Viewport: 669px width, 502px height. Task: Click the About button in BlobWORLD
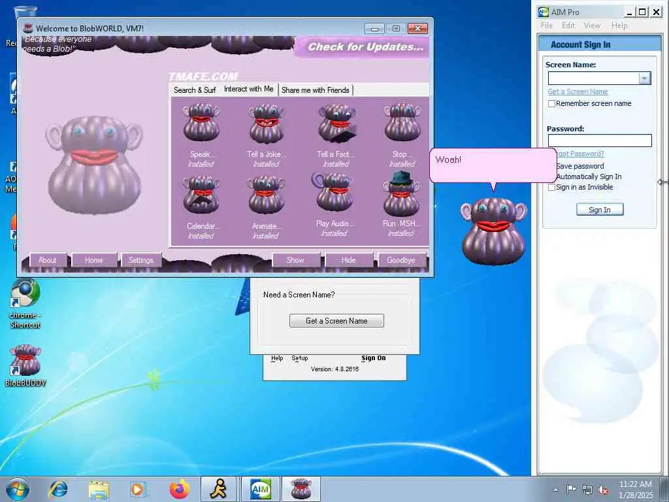click(47, 260)
